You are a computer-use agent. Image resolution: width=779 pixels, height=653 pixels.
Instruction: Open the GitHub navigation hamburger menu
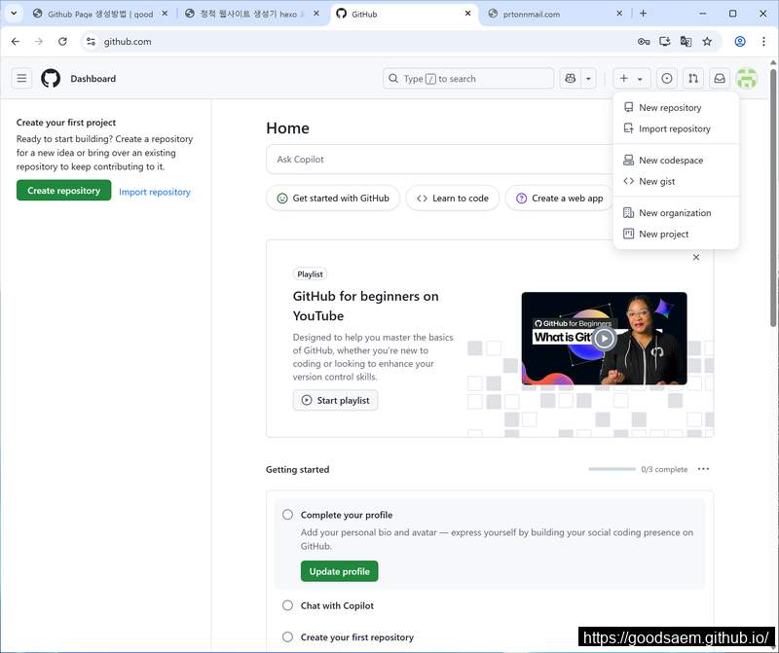click(x=21, y=79)
